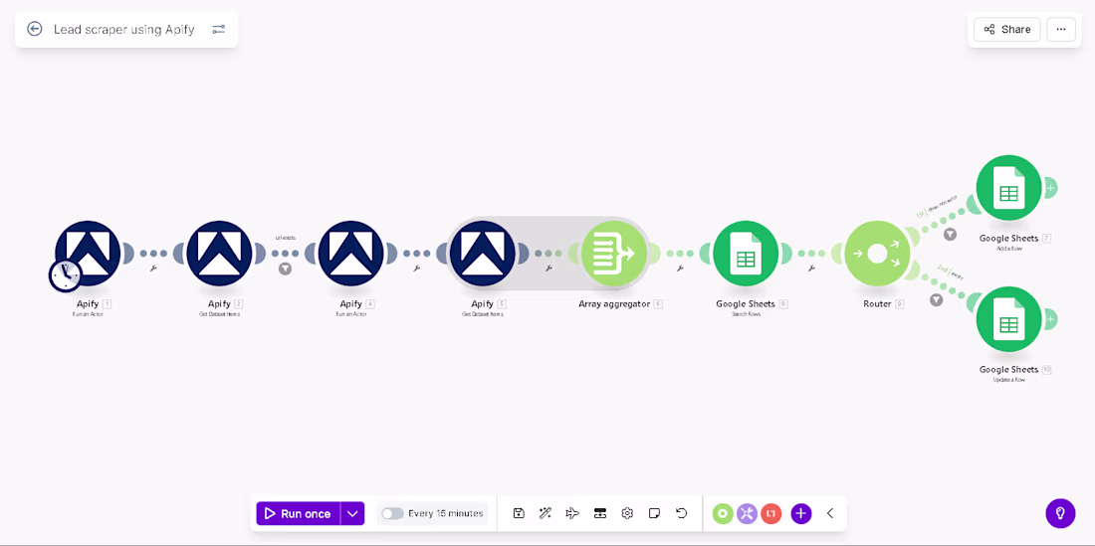
Task: Click wrench between Google Sheets 8 and Router
Action: click(811, 268)
